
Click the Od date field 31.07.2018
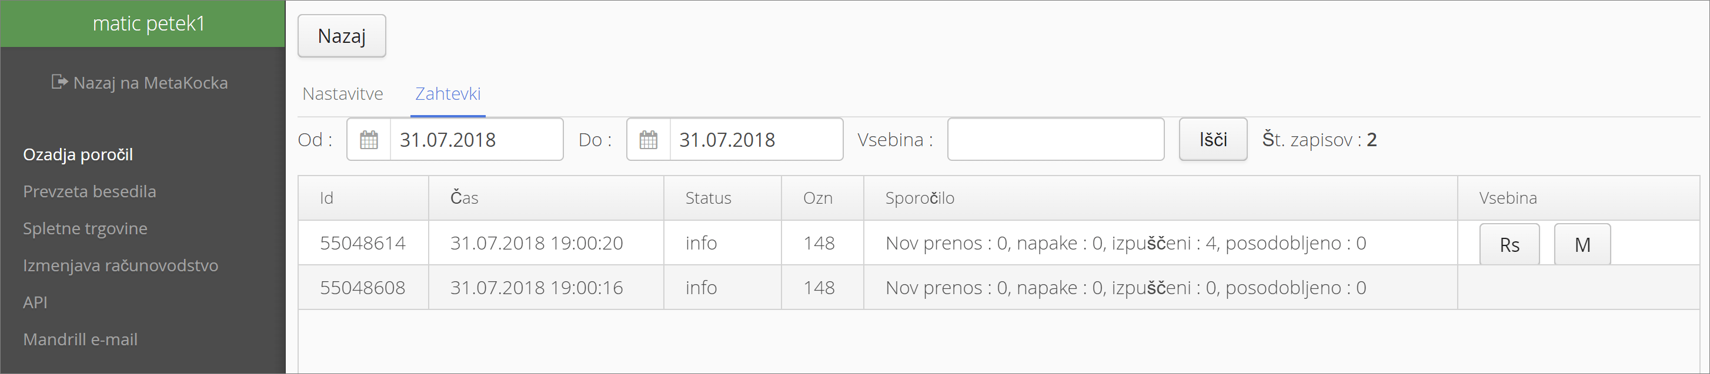(x=476, y=140)
